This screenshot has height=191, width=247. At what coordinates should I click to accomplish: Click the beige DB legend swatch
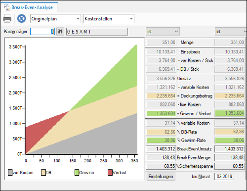point(43,173)
